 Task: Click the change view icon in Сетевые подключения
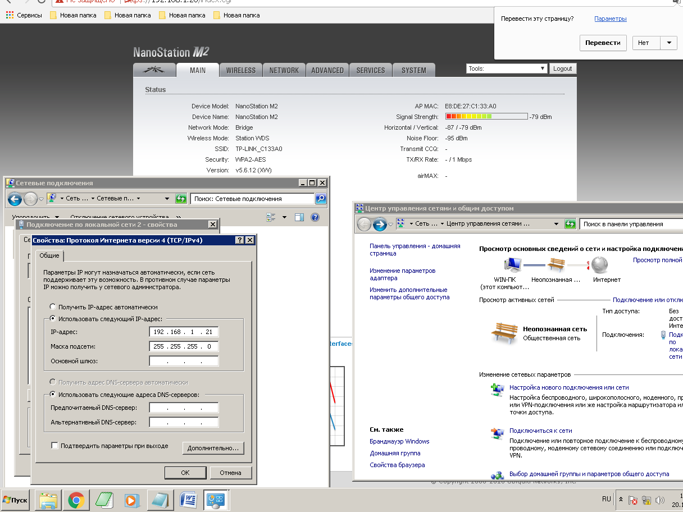coord(271,217)
